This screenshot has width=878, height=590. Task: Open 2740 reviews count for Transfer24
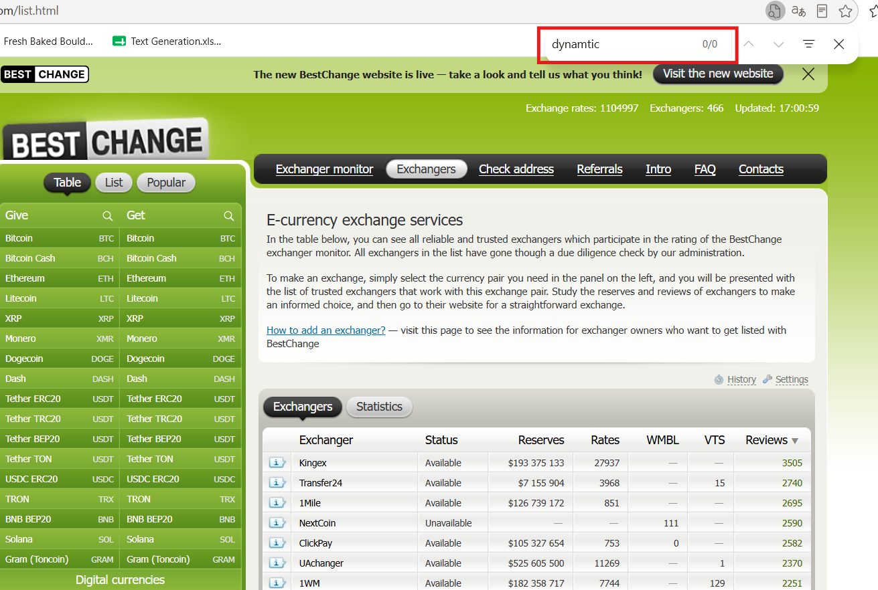tap(792, 483)
